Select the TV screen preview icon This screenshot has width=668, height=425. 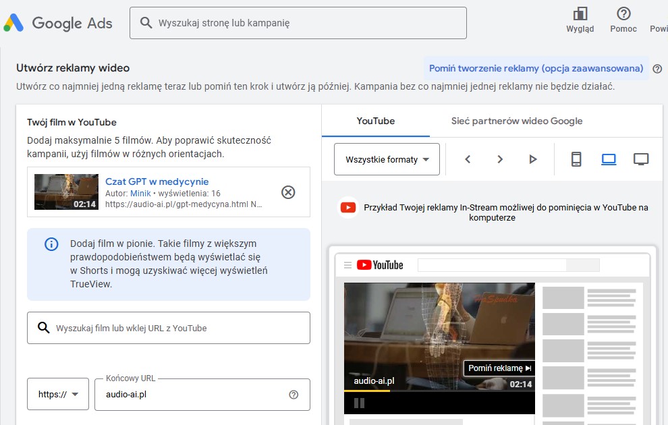[x=641, y=159]
